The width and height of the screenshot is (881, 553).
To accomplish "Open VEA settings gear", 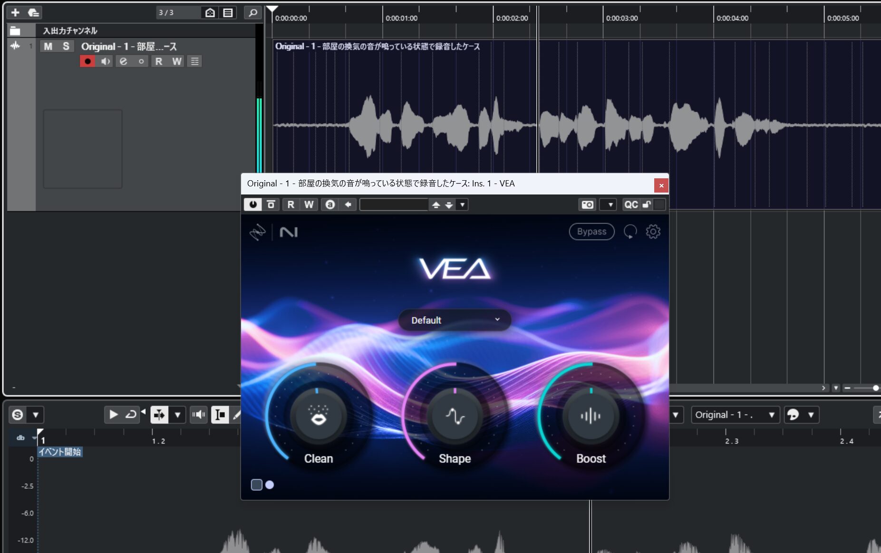I will coord(653,232).
